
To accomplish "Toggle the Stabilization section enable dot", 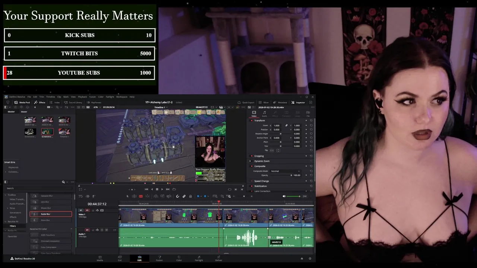I will click(x=252, y=186).
